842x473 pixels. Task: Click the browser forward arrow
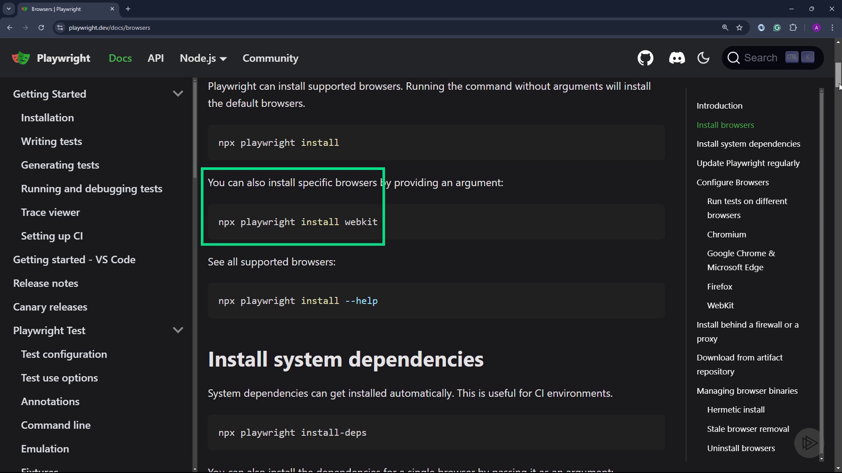coord(25,28)
